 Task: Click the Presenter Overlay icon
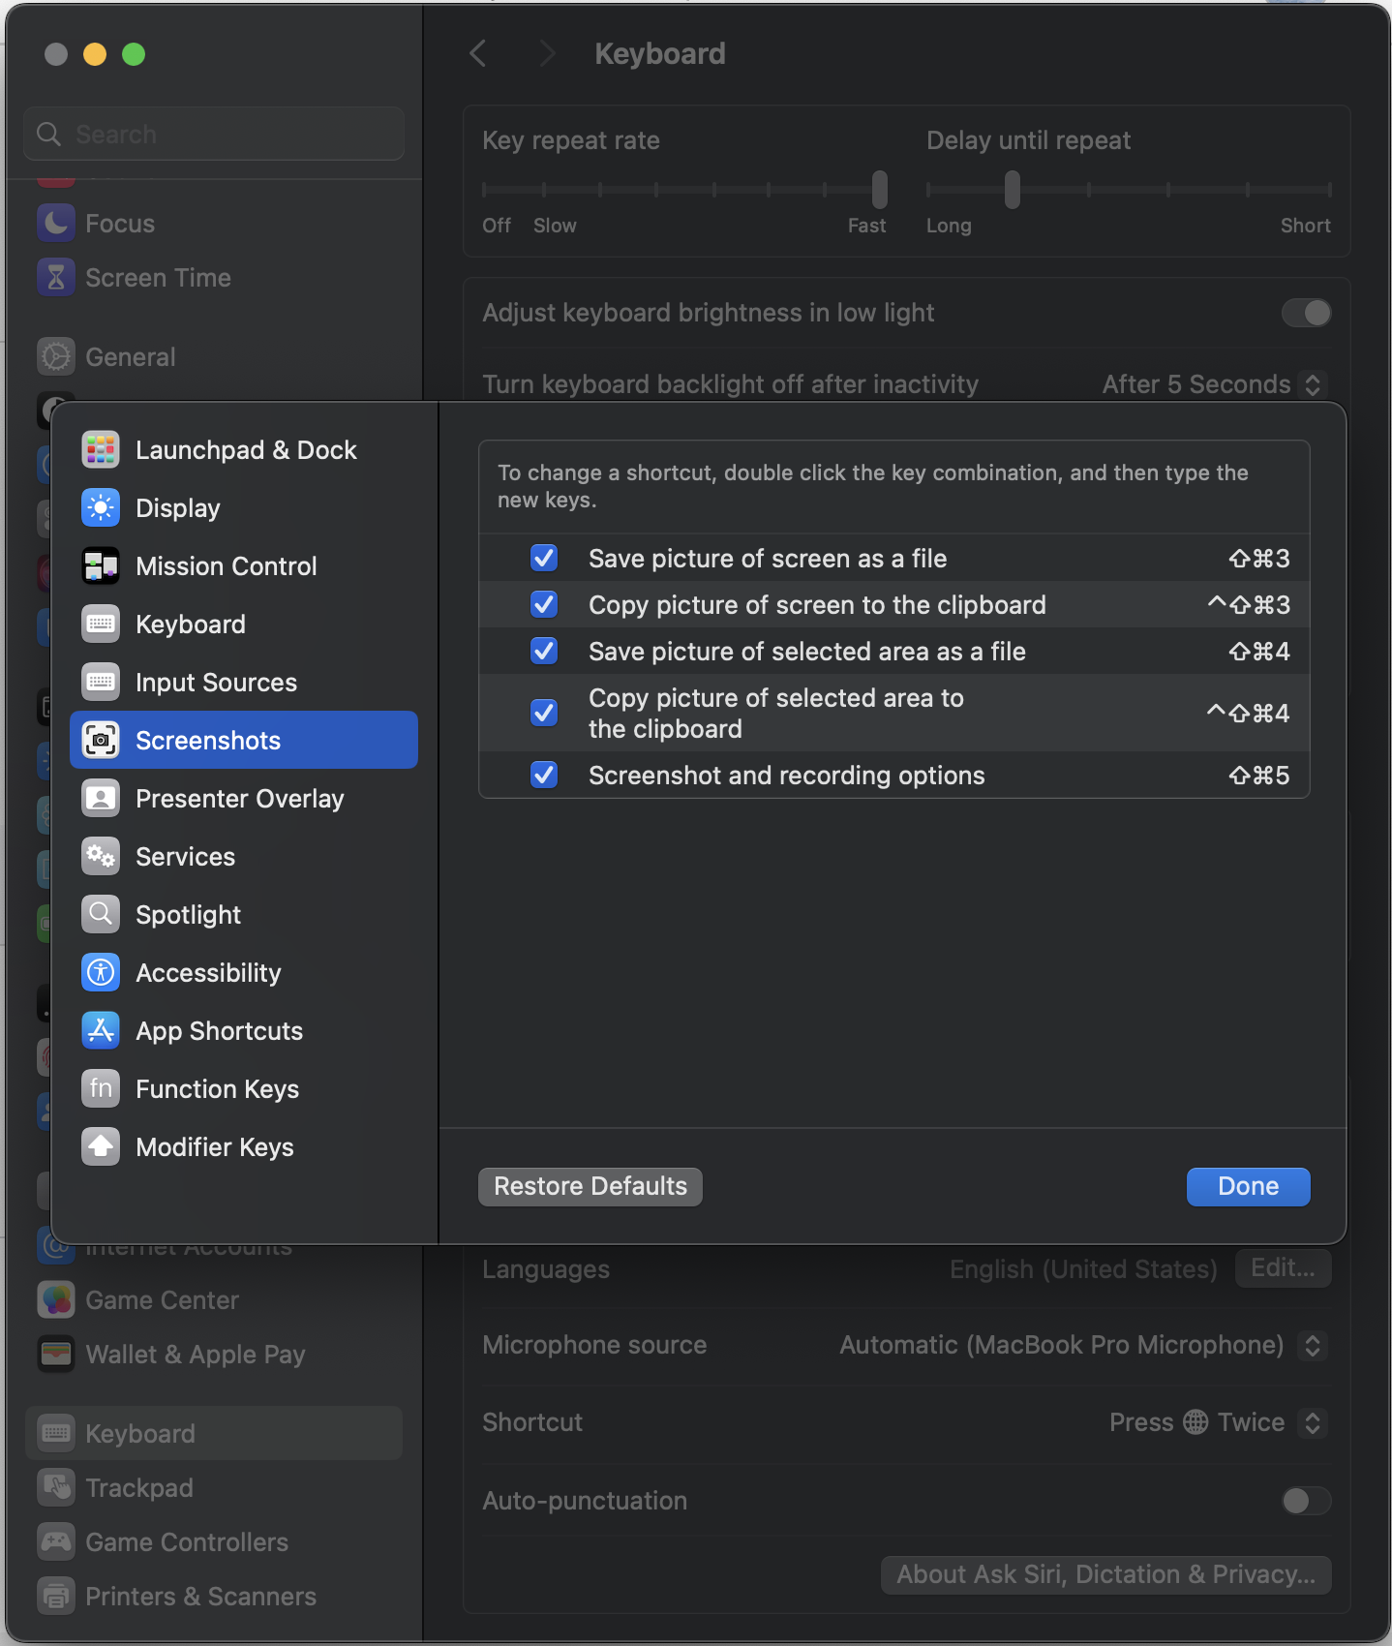point(101,799)
